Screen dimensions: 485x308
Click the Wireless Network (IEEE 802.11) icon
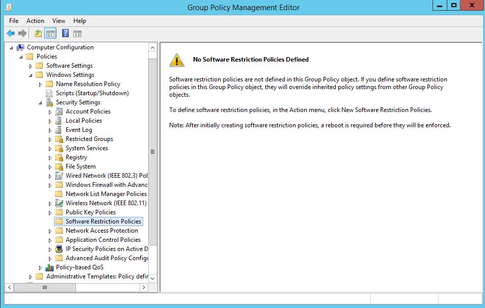59,203
